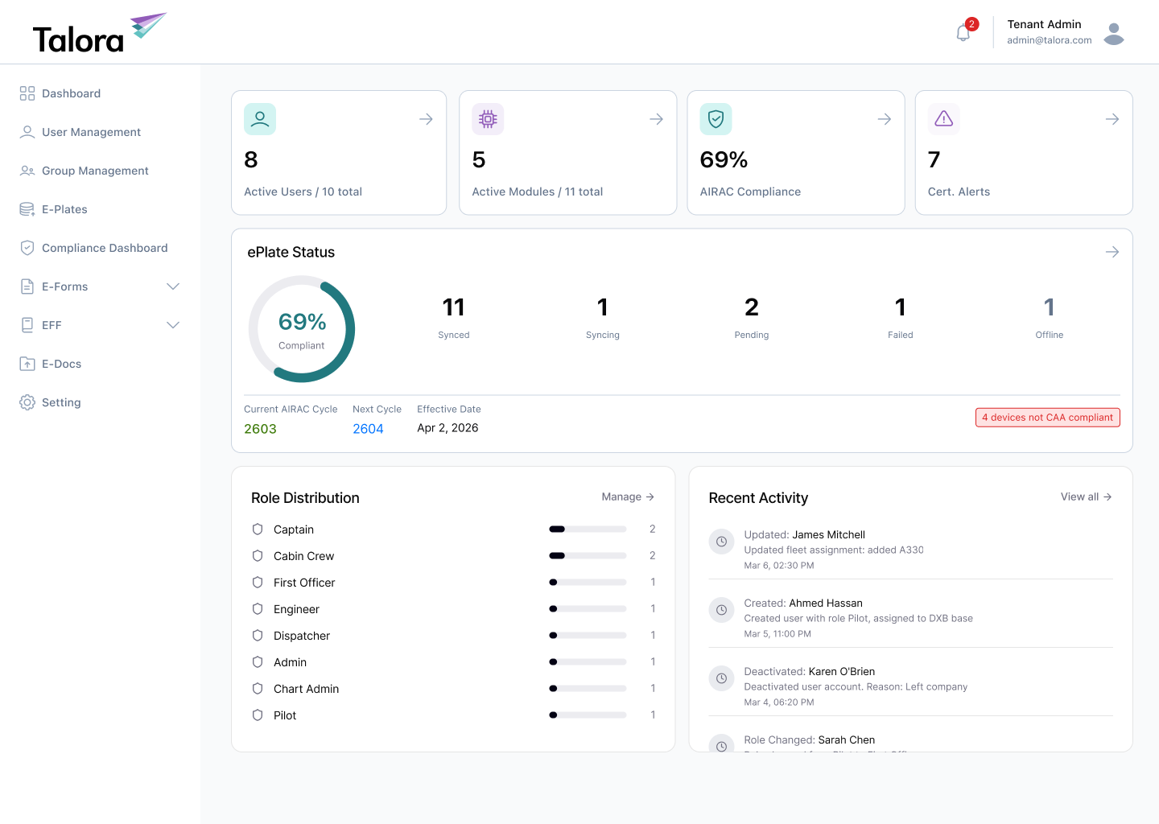Open Compliance Dashboard from sidebar

[x=105, y=248]
